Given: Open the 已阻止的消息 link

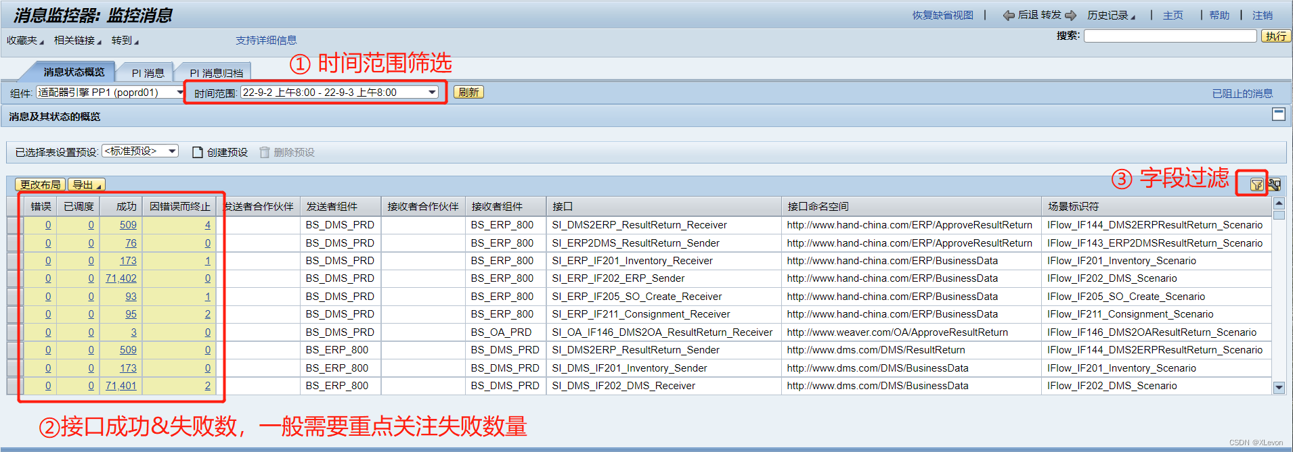Looking at the screenshot, I should click(x=1242, y=94).
